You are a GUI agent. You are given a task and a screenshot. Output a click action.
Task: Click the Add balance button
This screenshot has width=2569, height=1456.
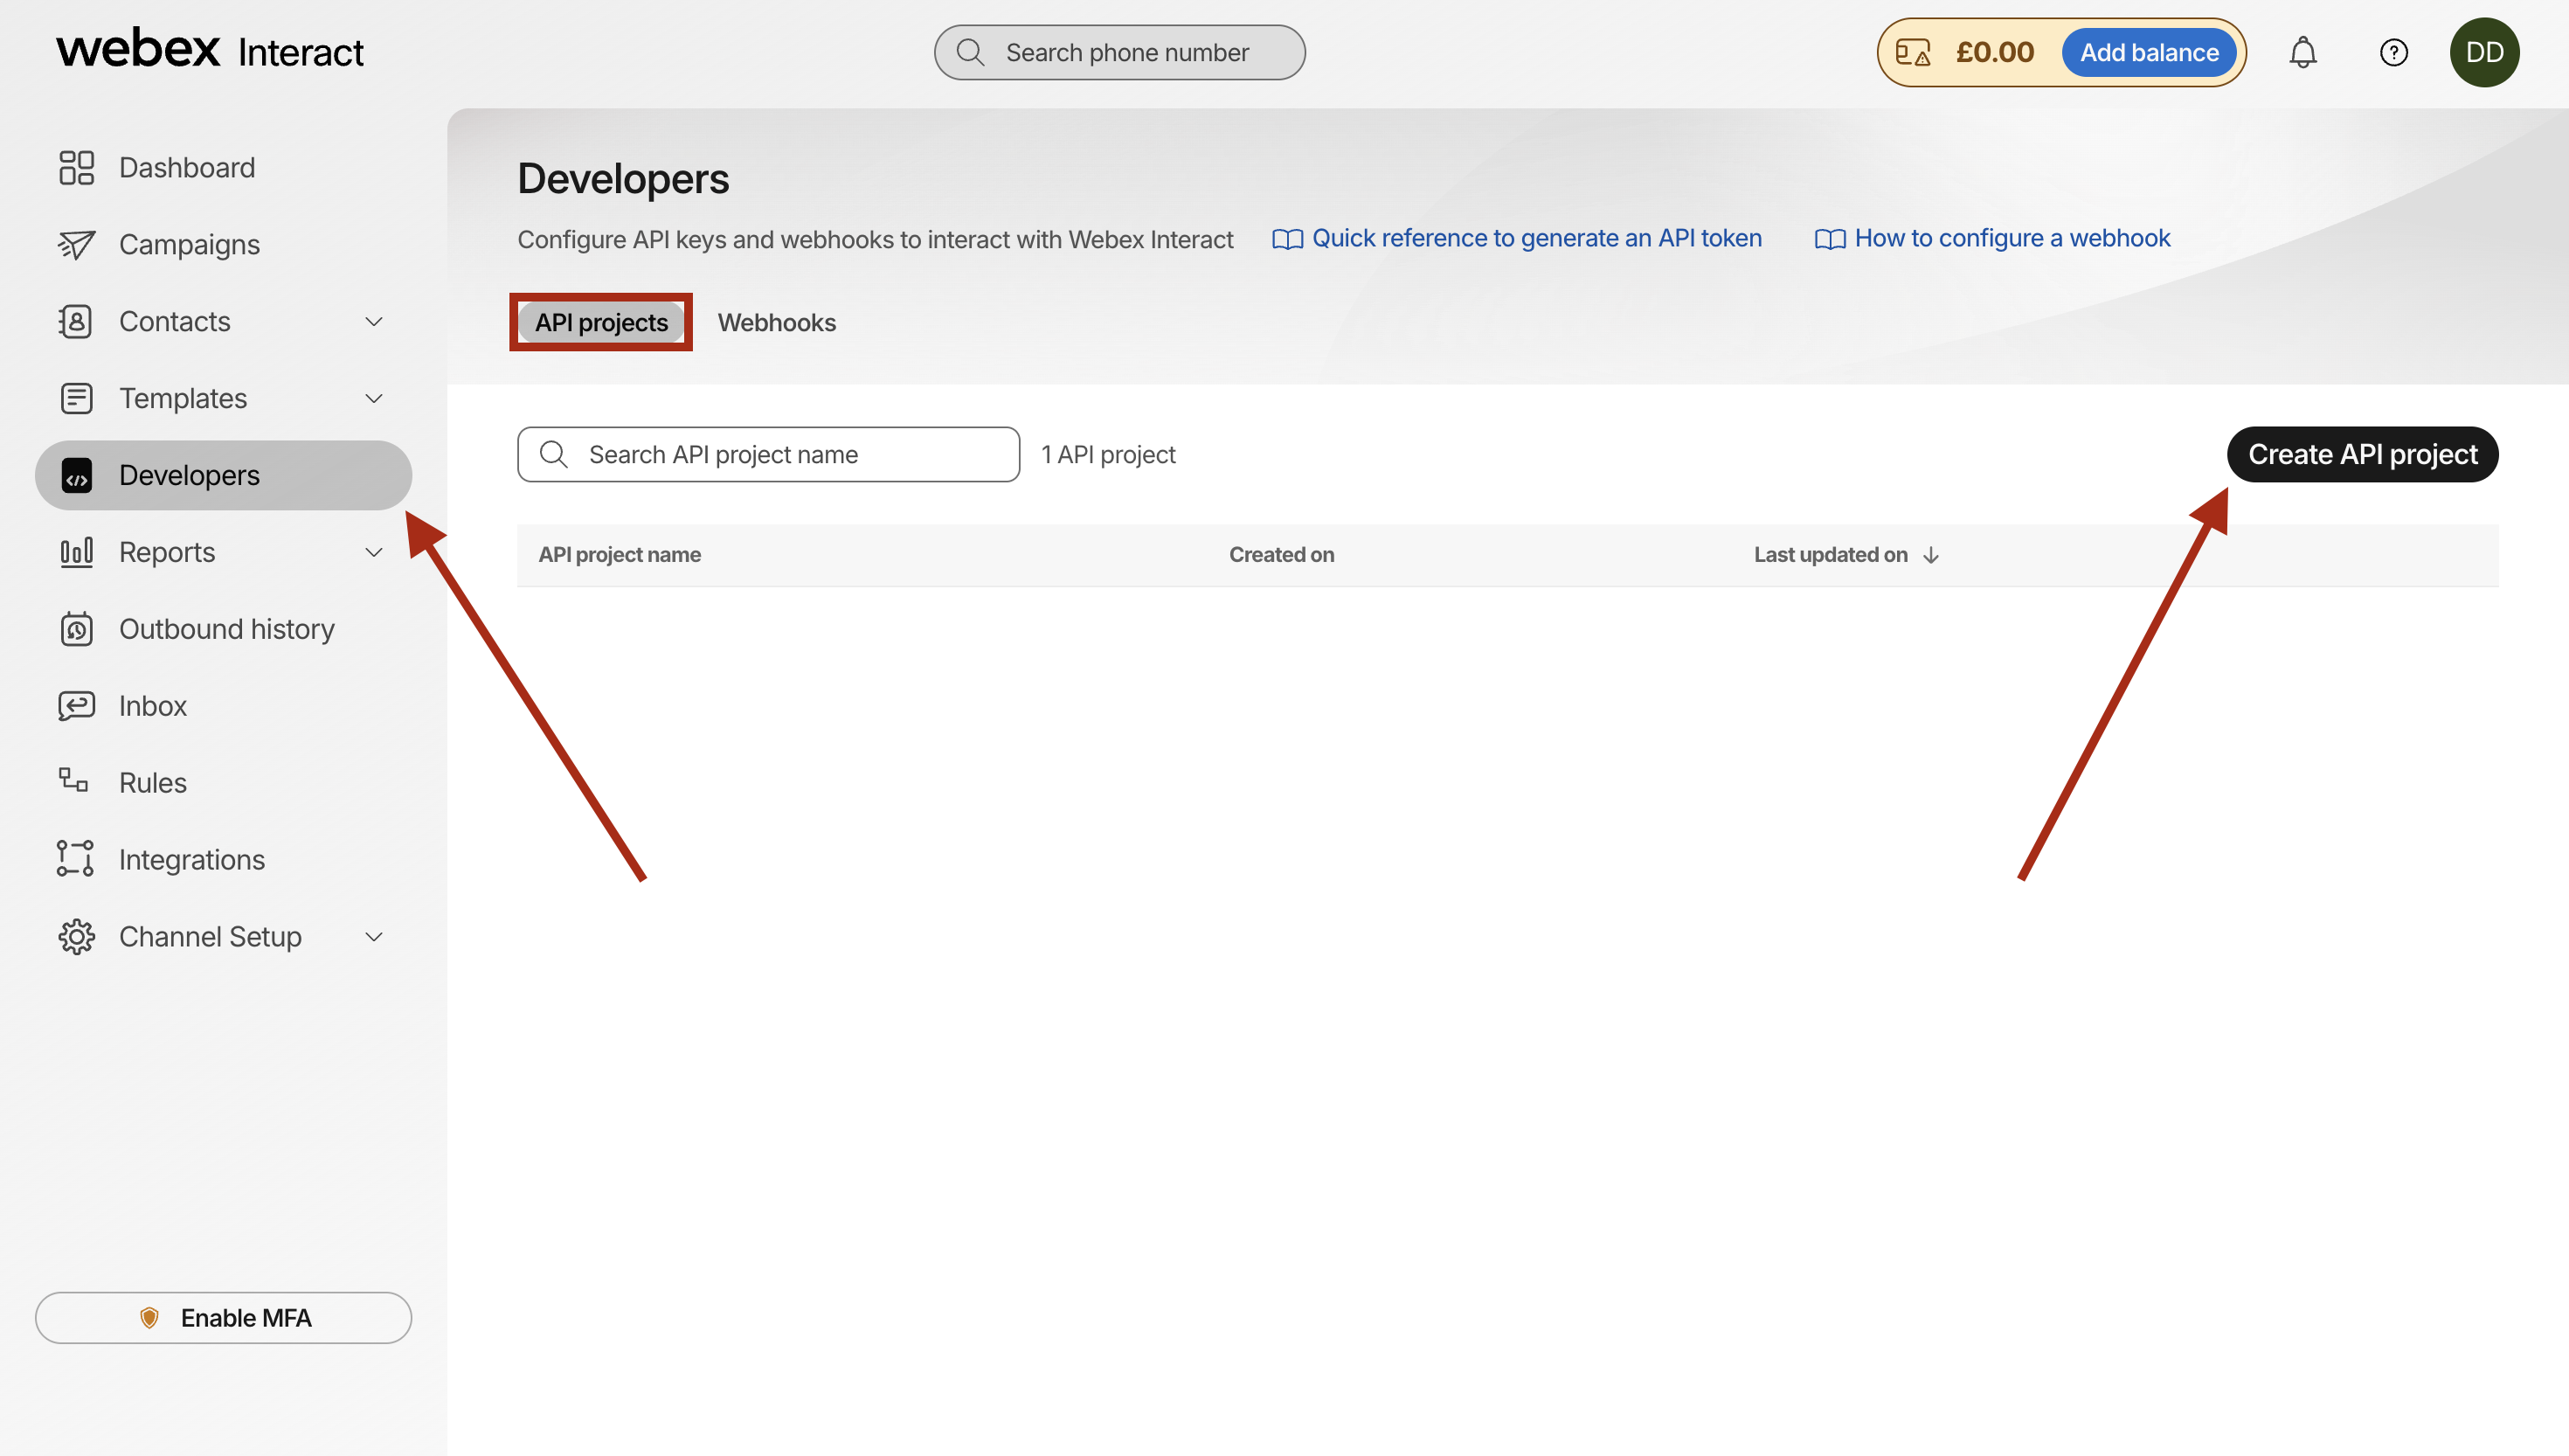coord(2150,52)
